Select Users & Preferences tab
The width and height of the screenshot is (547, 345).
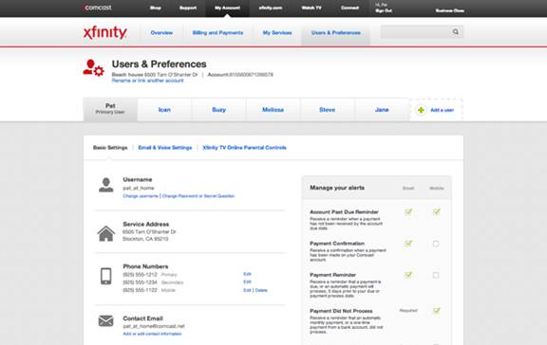(336, 33)
